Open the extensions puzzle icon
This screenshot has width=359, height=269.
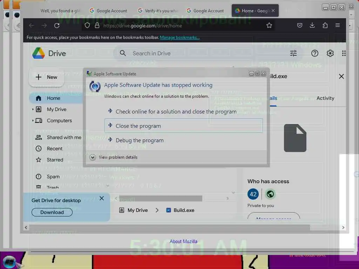pyautogui.click(x=325, y=25)
